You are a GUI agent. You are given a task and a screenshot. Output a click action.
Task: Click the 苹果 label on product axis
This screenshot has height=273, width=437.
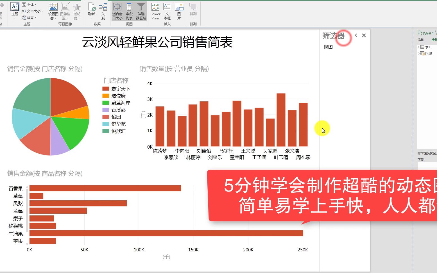18,241
